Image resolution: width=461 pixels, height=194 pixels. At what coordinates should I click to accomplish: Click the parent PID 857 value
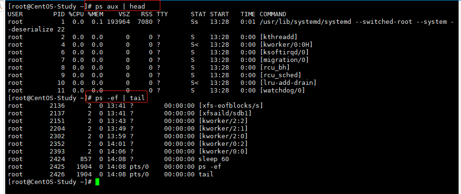point(85,159)
